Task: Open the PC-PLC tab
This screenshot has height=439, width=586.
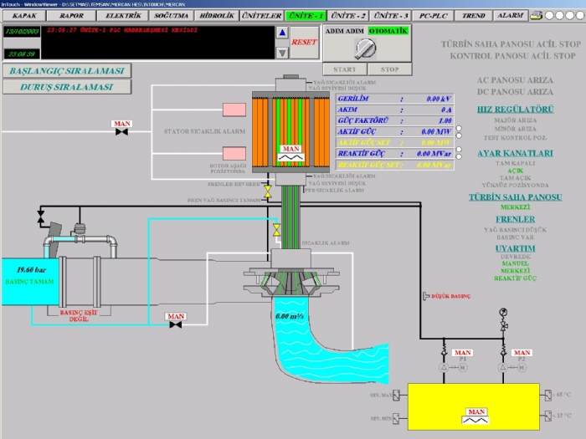Action: pyautogui.click(x=433, y=16)
